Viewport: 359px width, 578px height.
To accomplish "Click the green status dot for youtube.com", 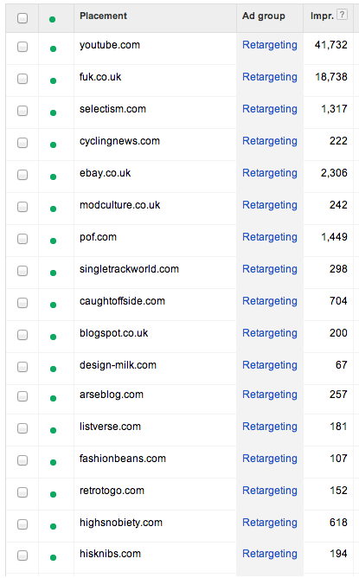I will [53, 48].
